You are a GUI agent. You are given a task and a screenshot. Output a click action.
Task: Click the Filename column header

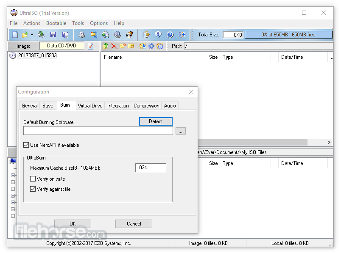point(143,57)
